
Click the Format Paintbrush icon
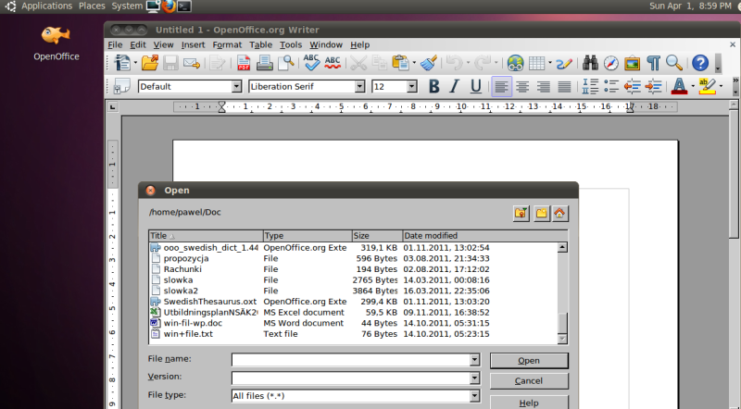(428, 63)
